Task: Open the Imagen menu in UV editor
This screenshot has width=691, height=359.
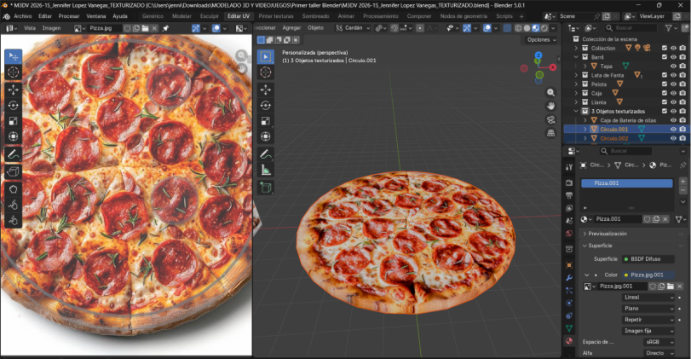Action: [51, 28]
